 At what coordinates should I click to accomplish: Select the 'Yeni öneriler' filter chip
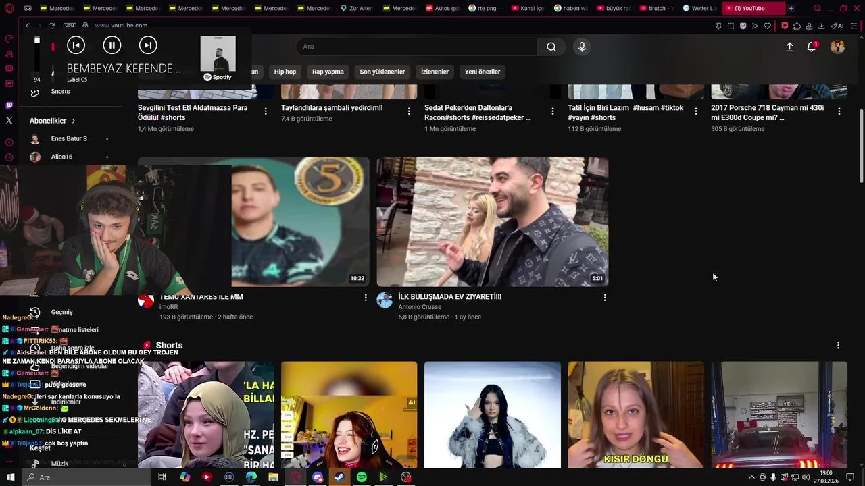point(483,72)
